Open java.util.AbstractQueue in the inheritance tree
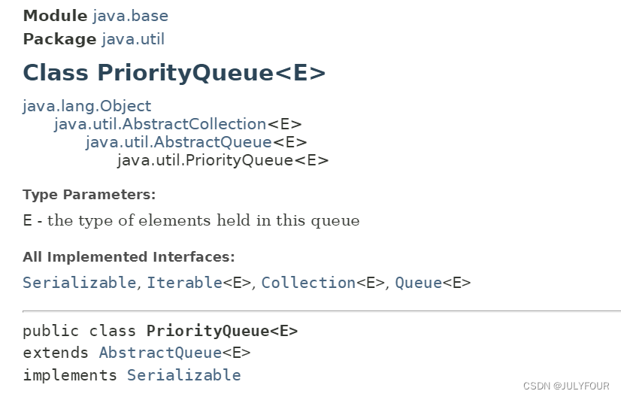The height and width of the screenshot is (397, 621). (x=178, y=142)
